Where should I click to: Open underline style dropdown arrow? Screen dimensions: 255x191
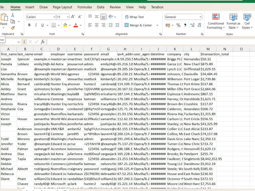(47, 25)
